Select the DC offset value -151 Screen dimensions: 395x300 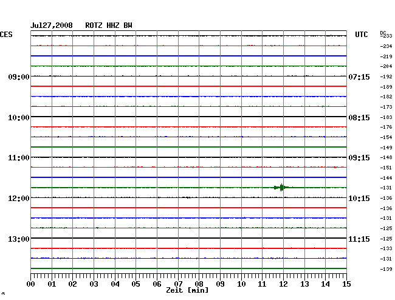pos(386,168)
